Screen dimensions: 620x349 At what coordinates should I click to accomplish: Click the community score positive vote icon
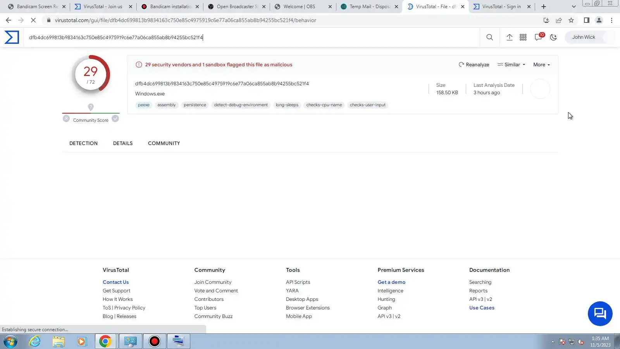tap(115, 119)
